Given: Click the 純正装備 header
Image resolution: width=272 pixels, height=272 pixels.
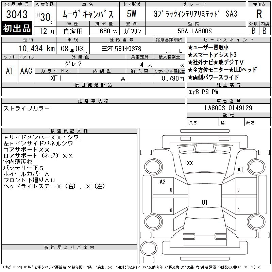Looking at the screenshot, I should click(x=228, y=85).
